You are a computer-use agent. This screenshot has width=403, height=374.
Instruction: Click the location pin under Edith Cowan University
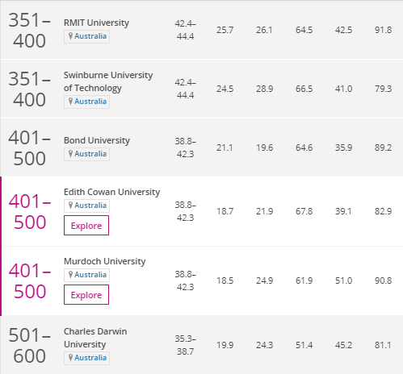[70, 206]
